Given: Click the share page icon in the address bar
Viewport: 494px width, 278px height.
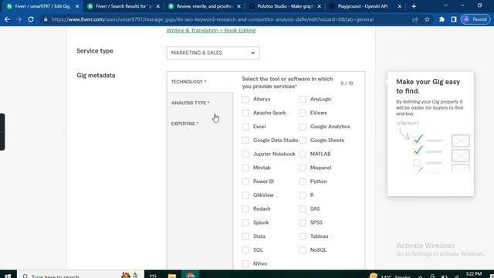Looking at the screenshot, I should click(415, 19).
